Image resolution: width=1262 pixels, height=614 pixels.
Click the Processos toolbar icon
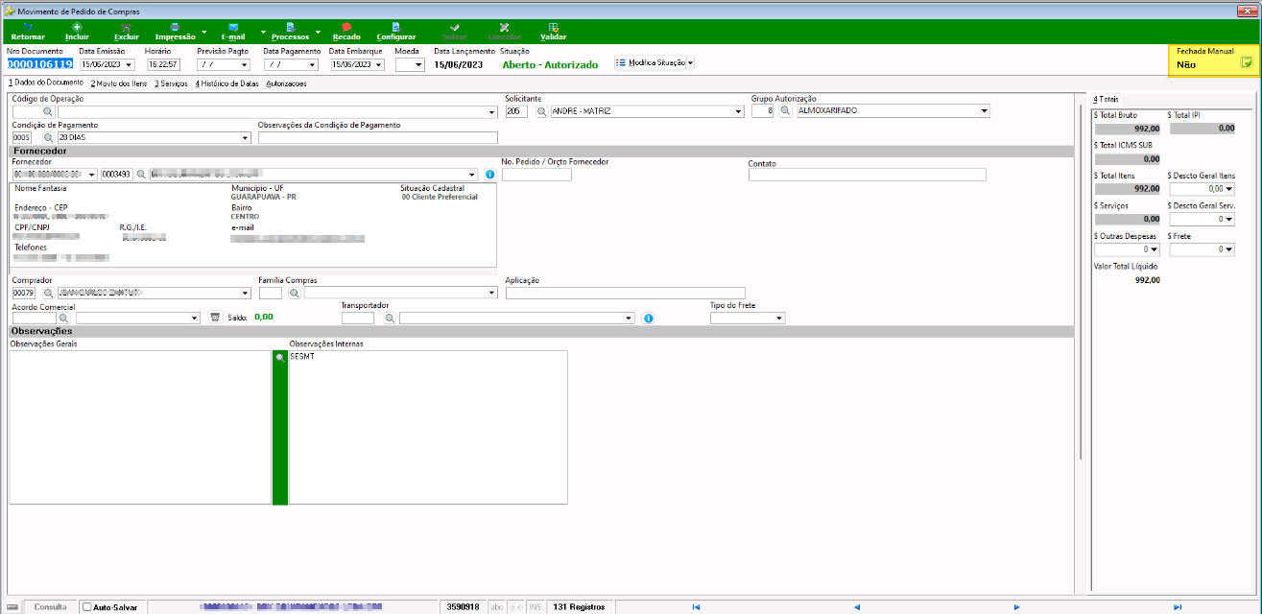[291, 32]
